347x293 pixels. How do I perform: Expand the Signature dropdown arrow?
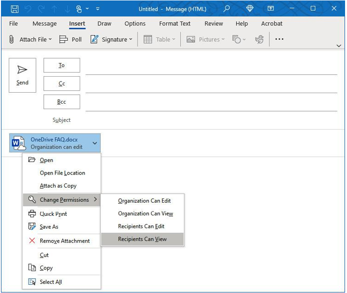(131, 39)
